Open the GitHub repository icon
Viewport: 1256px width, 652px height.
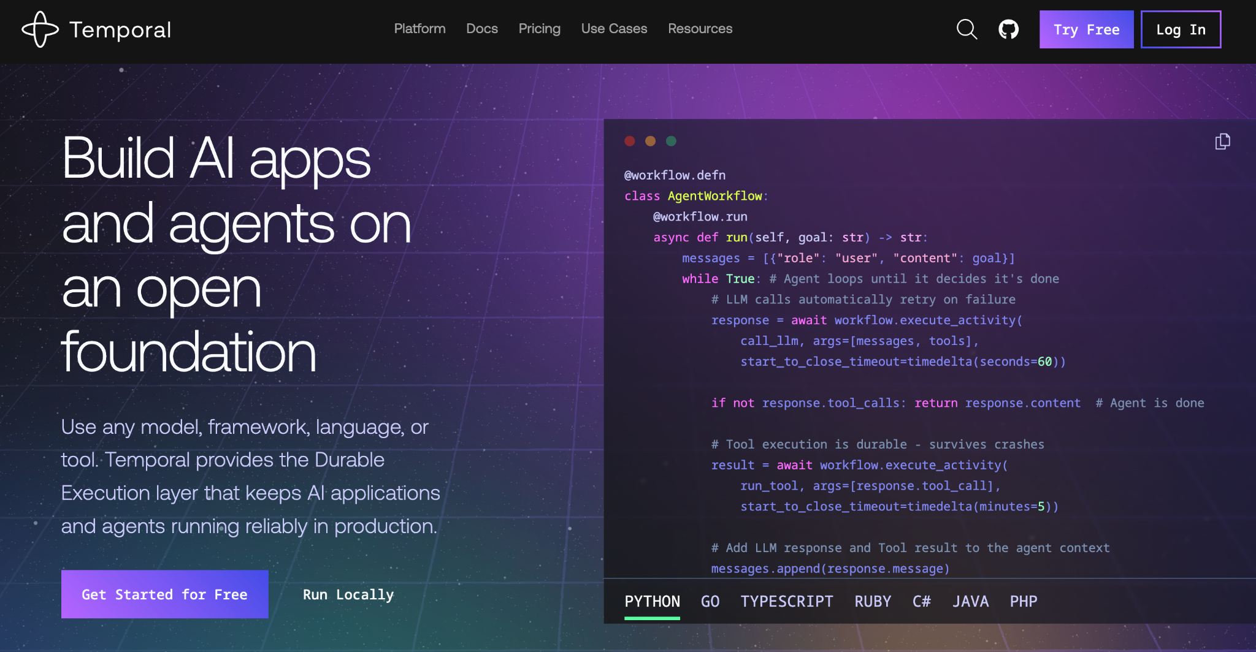(1008, 29)
